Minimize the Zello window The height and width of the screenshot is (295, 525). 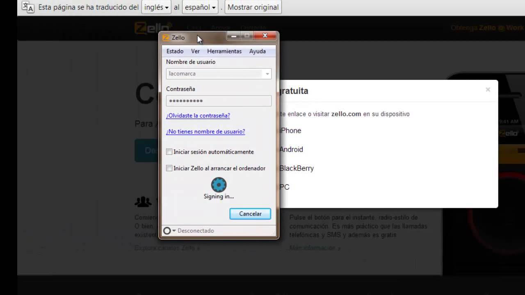pos(234,36)
